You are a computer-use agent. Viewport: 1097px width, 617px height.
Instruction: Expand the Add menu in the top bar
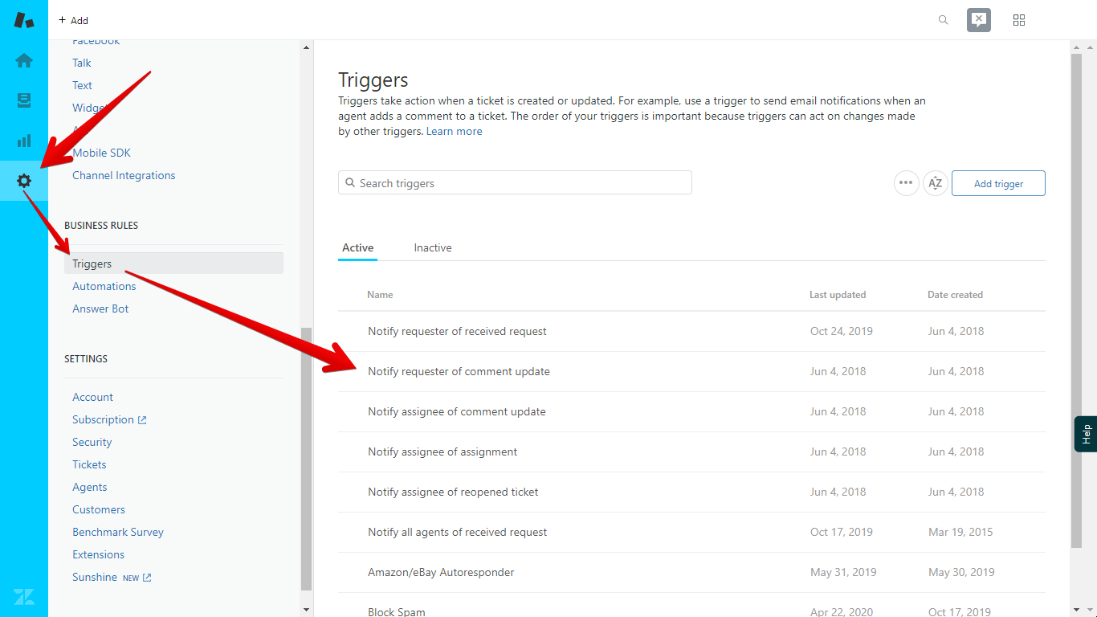tap(73, 19)
